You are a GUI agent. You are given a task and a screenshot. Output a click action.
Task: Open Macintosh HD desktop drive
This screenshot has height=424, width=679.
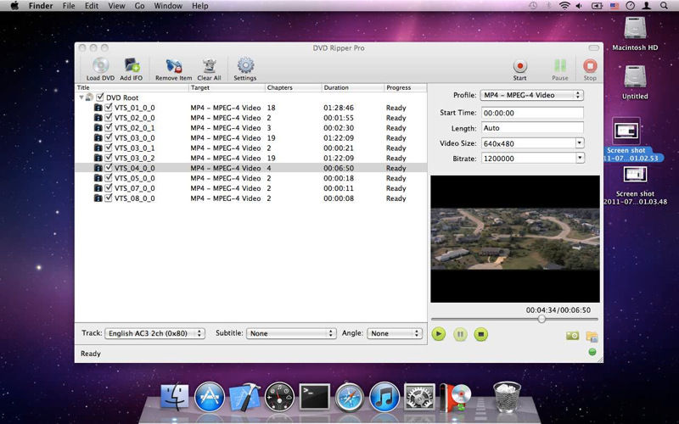(x=635, y=29)
